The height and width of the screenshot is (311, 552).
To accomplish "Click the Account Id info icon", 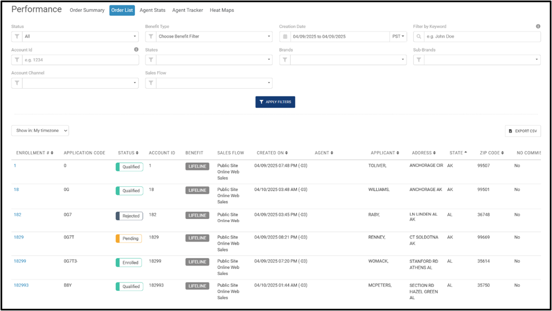I will pos(136,49).
